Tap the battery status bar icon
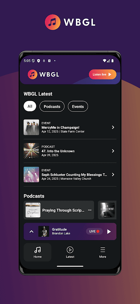 click(x=113, y=61)
